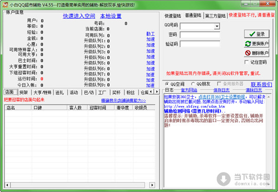278x192 pixels.
Task: Click the 密码 password input field
Action: pos(200,35)
